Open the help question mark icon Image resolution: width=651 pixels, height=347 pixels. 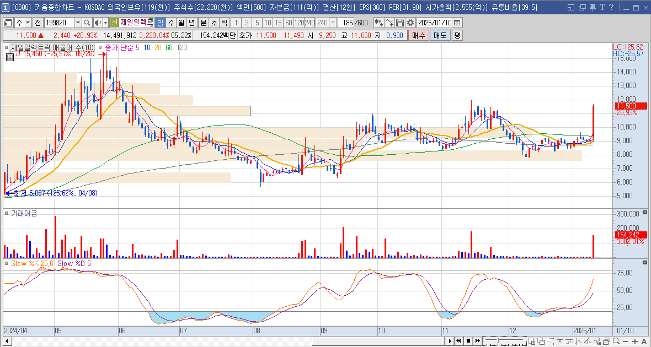tap(612, 7)
